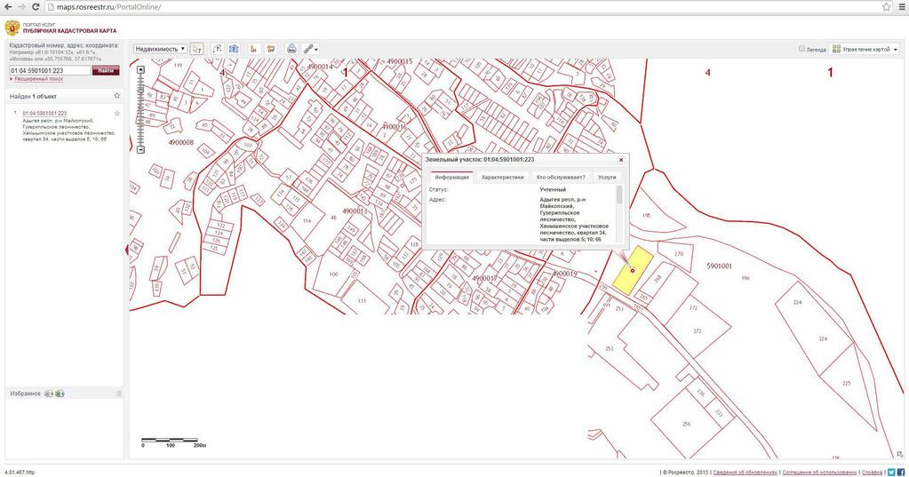Viewport: 909px width, 477px height.
Task: Click the Rosreestr coat of arms logo
Action: [12, 28]
